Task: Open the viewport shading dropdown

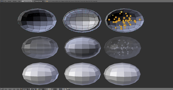Action: point(31,89)
